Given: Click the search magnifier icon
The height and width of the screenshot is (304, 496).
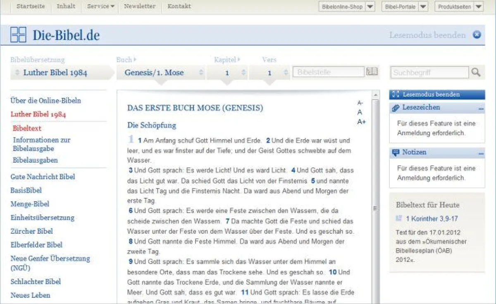Looking at the screenshot, I should point(476,72).
